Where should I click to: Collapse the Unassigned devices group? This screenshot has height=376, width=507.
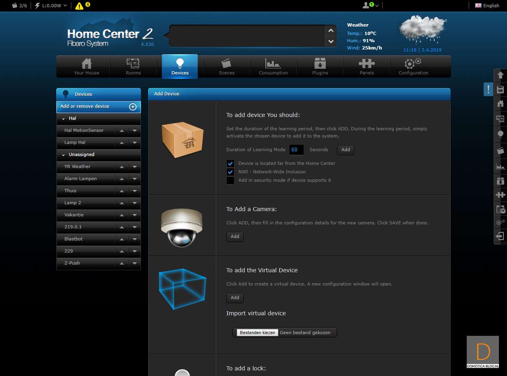click(64, 155)
